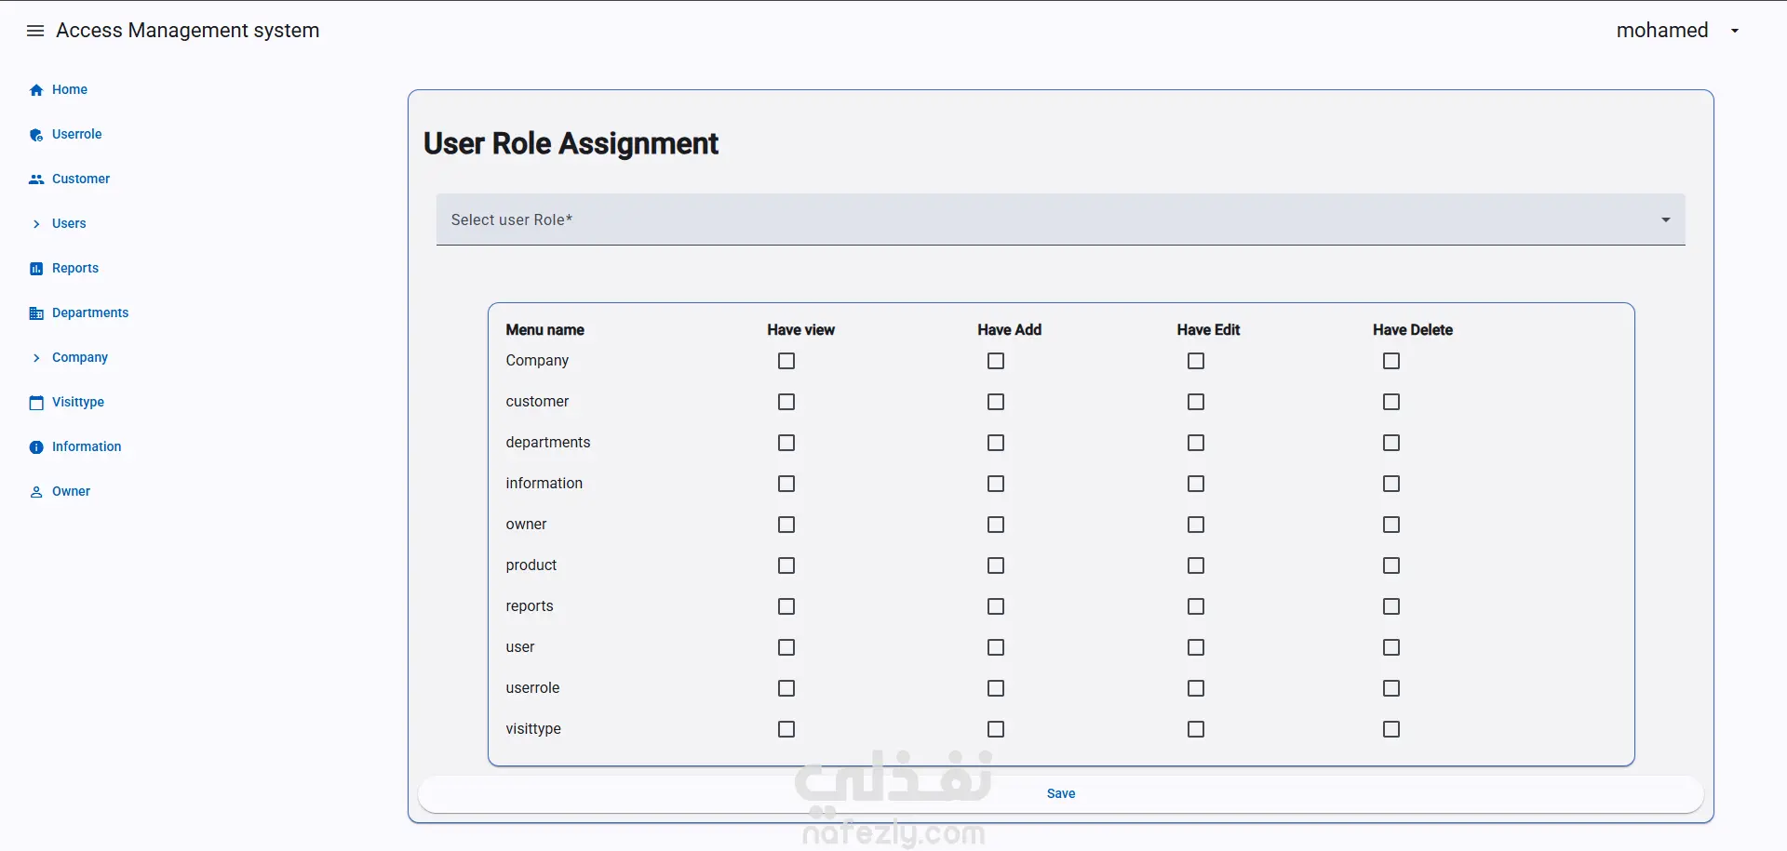Enable Have view for Company

786,361
